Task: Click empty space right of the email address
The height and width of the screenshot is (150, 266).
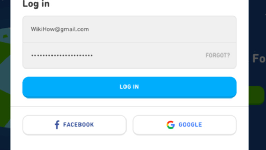Action: (164, 29)
